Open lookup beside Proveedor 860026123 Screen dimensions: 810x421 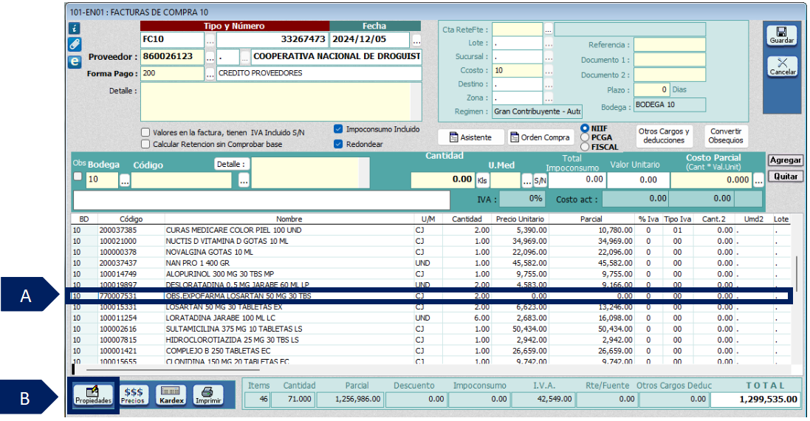210,58
